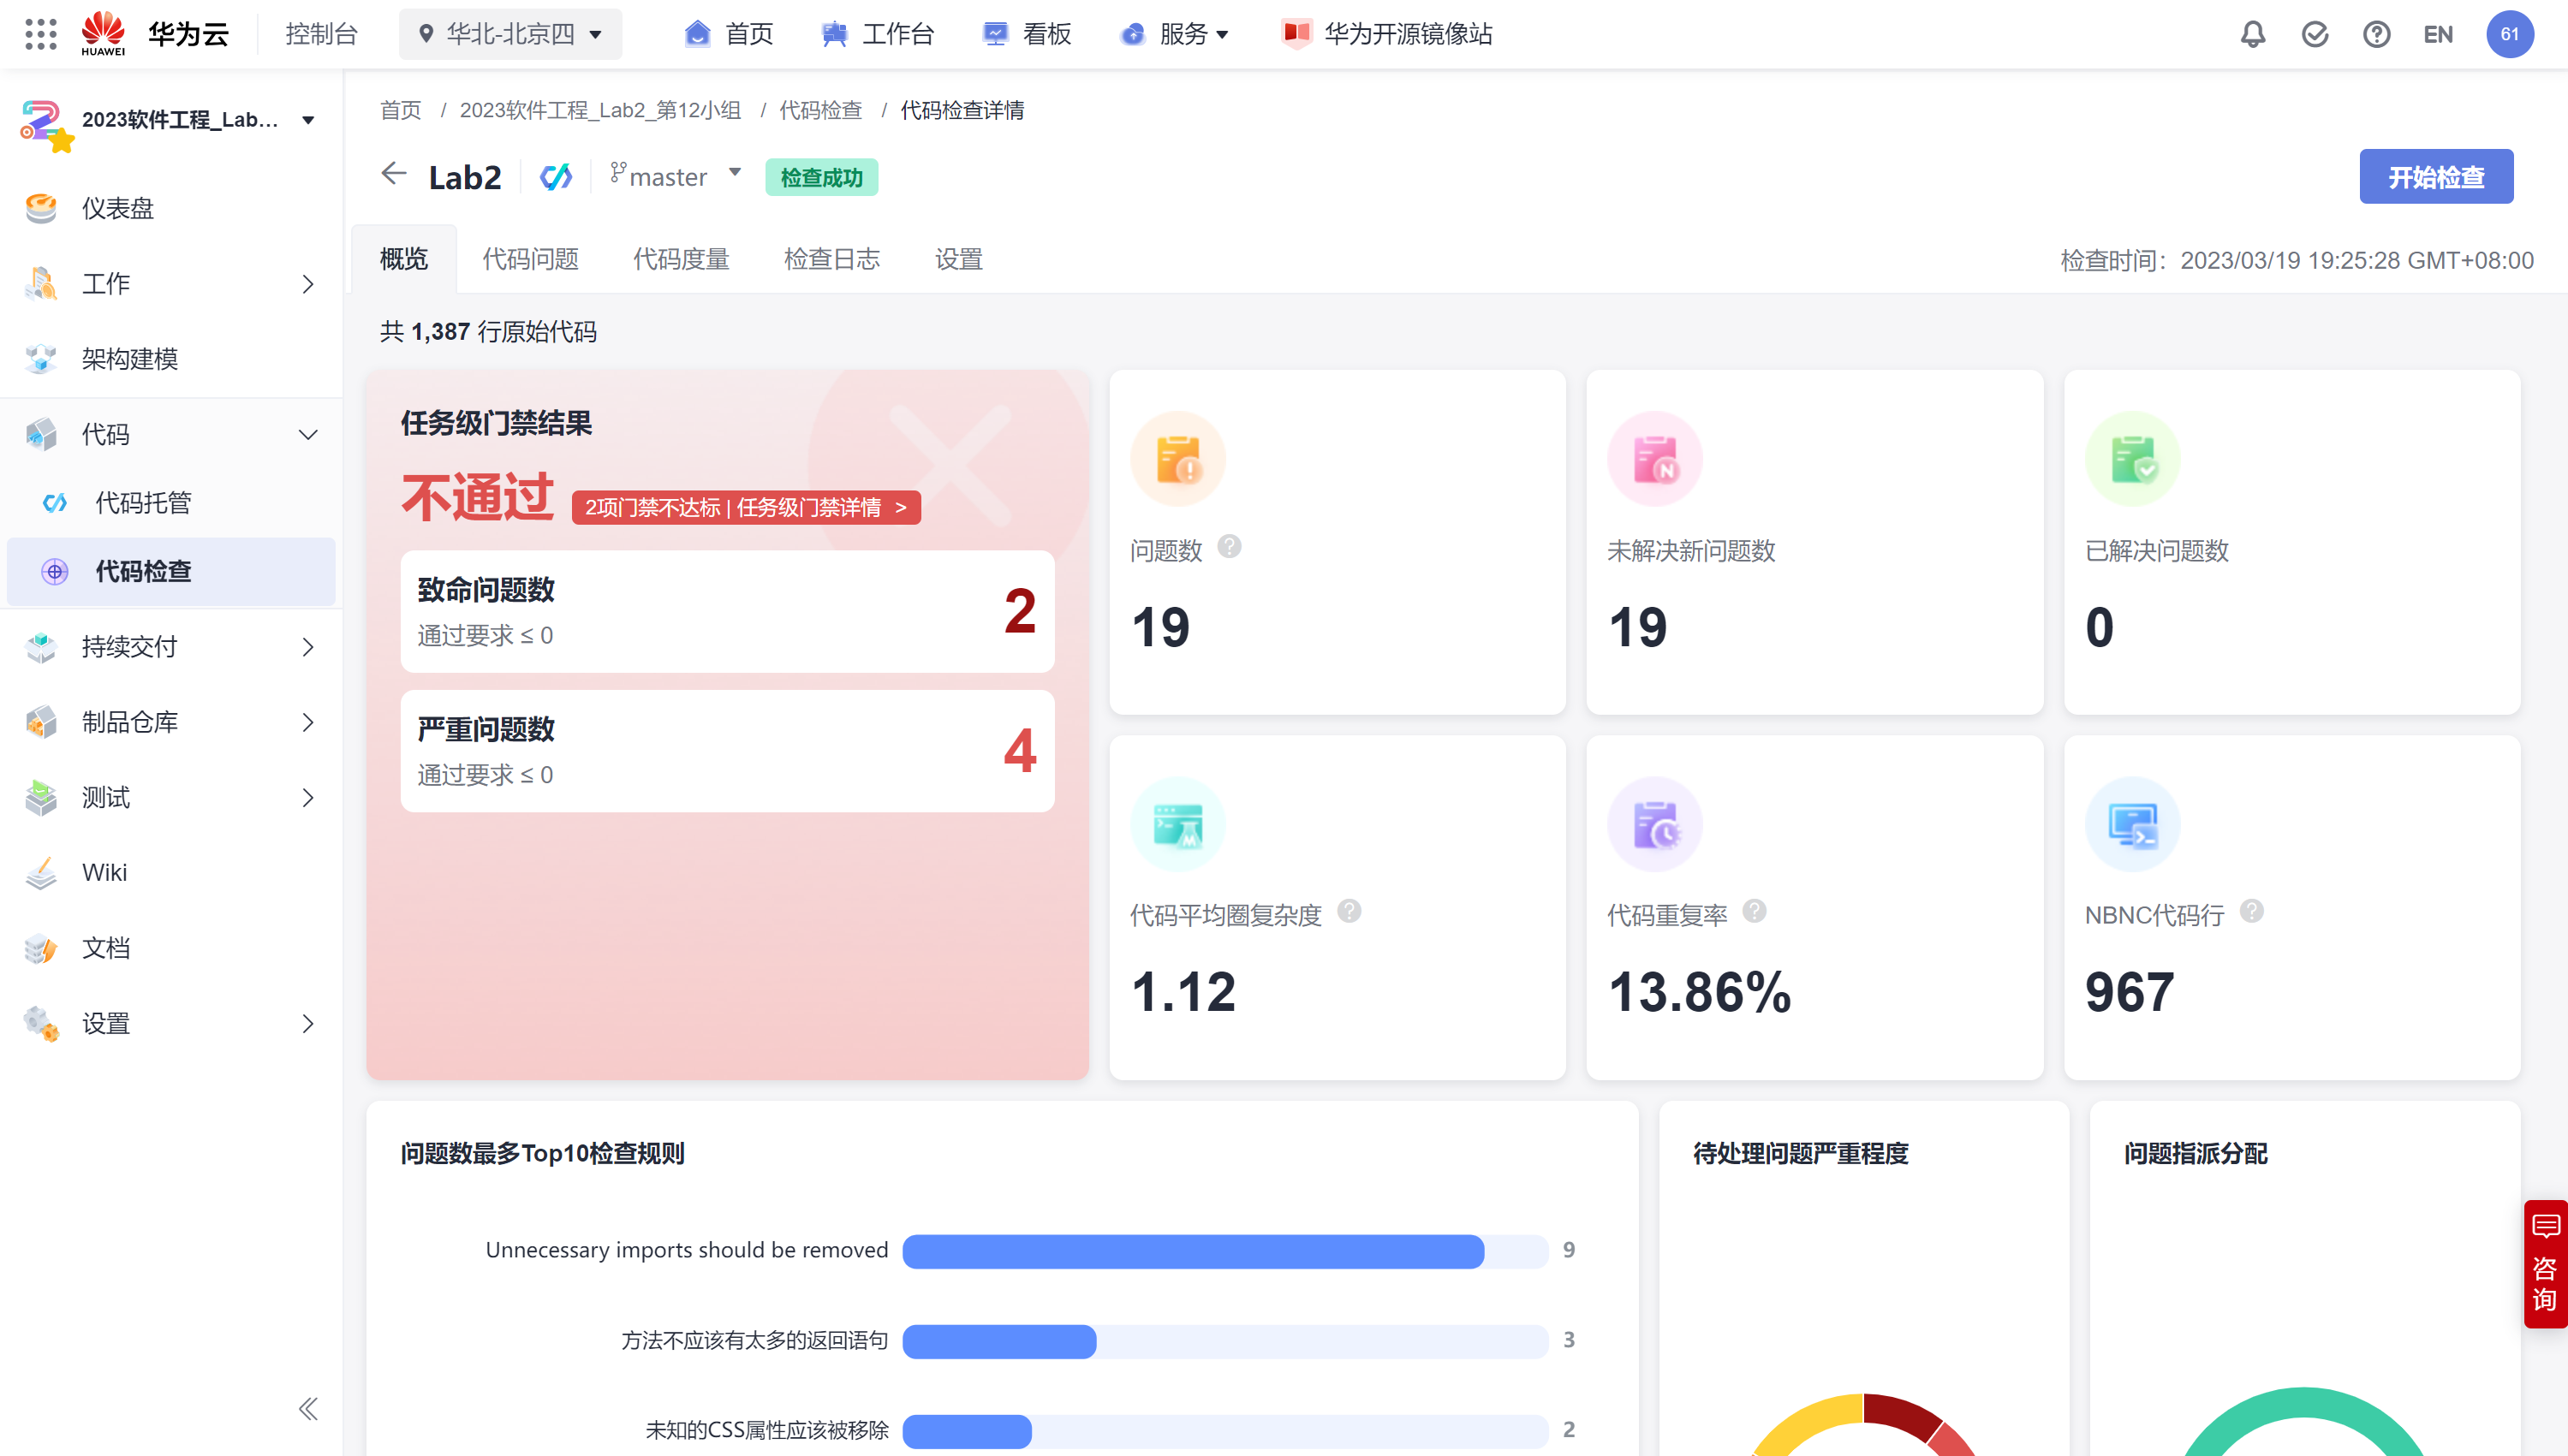Collapse the sidebar with double chevron
The width and height of the screenshot is (2568, 1456).
[308, 1408]
